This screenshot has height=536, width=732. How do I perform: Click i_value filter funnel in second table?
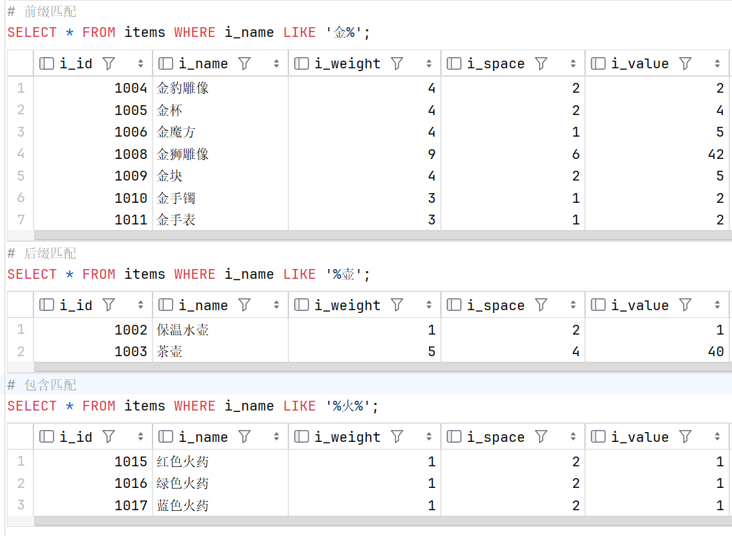pos(685,305)
